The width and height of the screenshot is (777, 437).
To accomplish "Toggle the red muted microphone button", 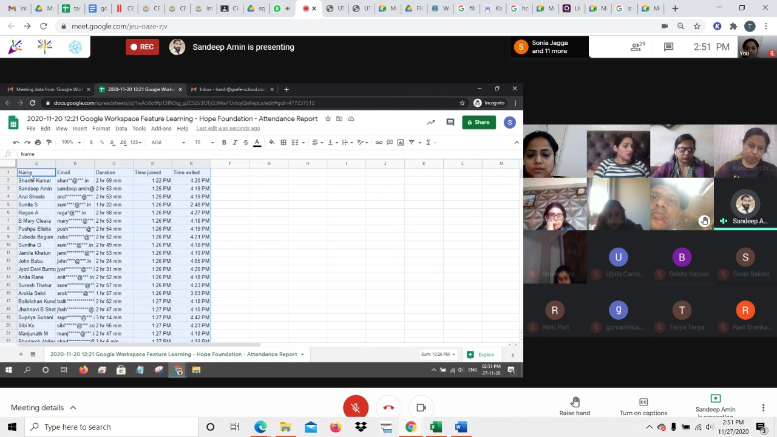I will tap(356, 408).
